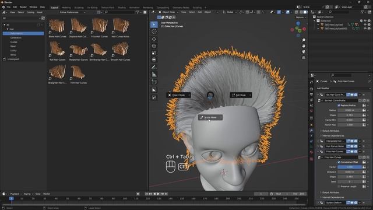The width and height of the screenshot is (373, 210).
Task: Open the File menu
Action: point(9,7)
